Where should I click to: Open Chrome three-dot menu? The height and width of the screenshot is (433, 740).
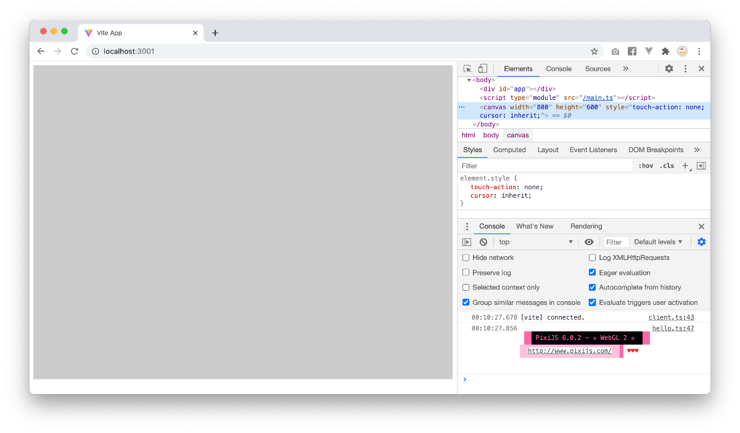click(x=699, y=51)
